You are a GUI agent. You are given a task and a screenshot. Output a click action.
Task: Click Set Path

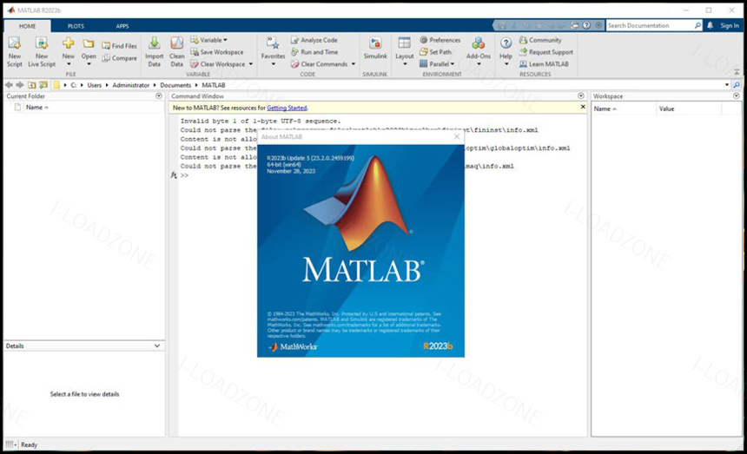click(435, 52)
